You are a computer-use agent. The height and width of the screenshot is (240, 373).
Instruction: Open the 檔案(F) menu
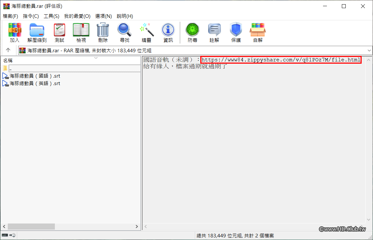point(10,16)
